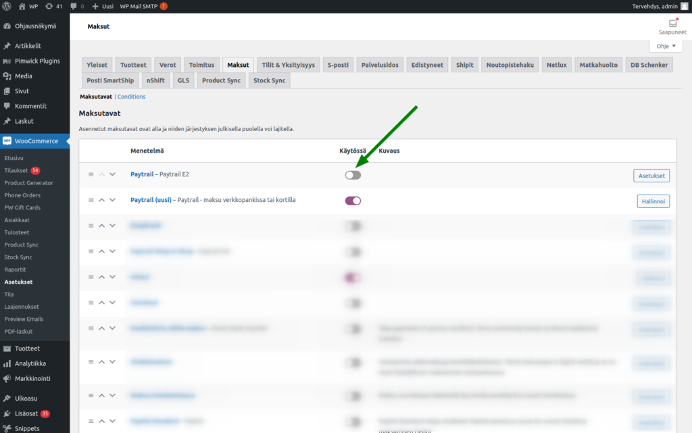Switch to the Toimitus tab

tap(201, 65)
